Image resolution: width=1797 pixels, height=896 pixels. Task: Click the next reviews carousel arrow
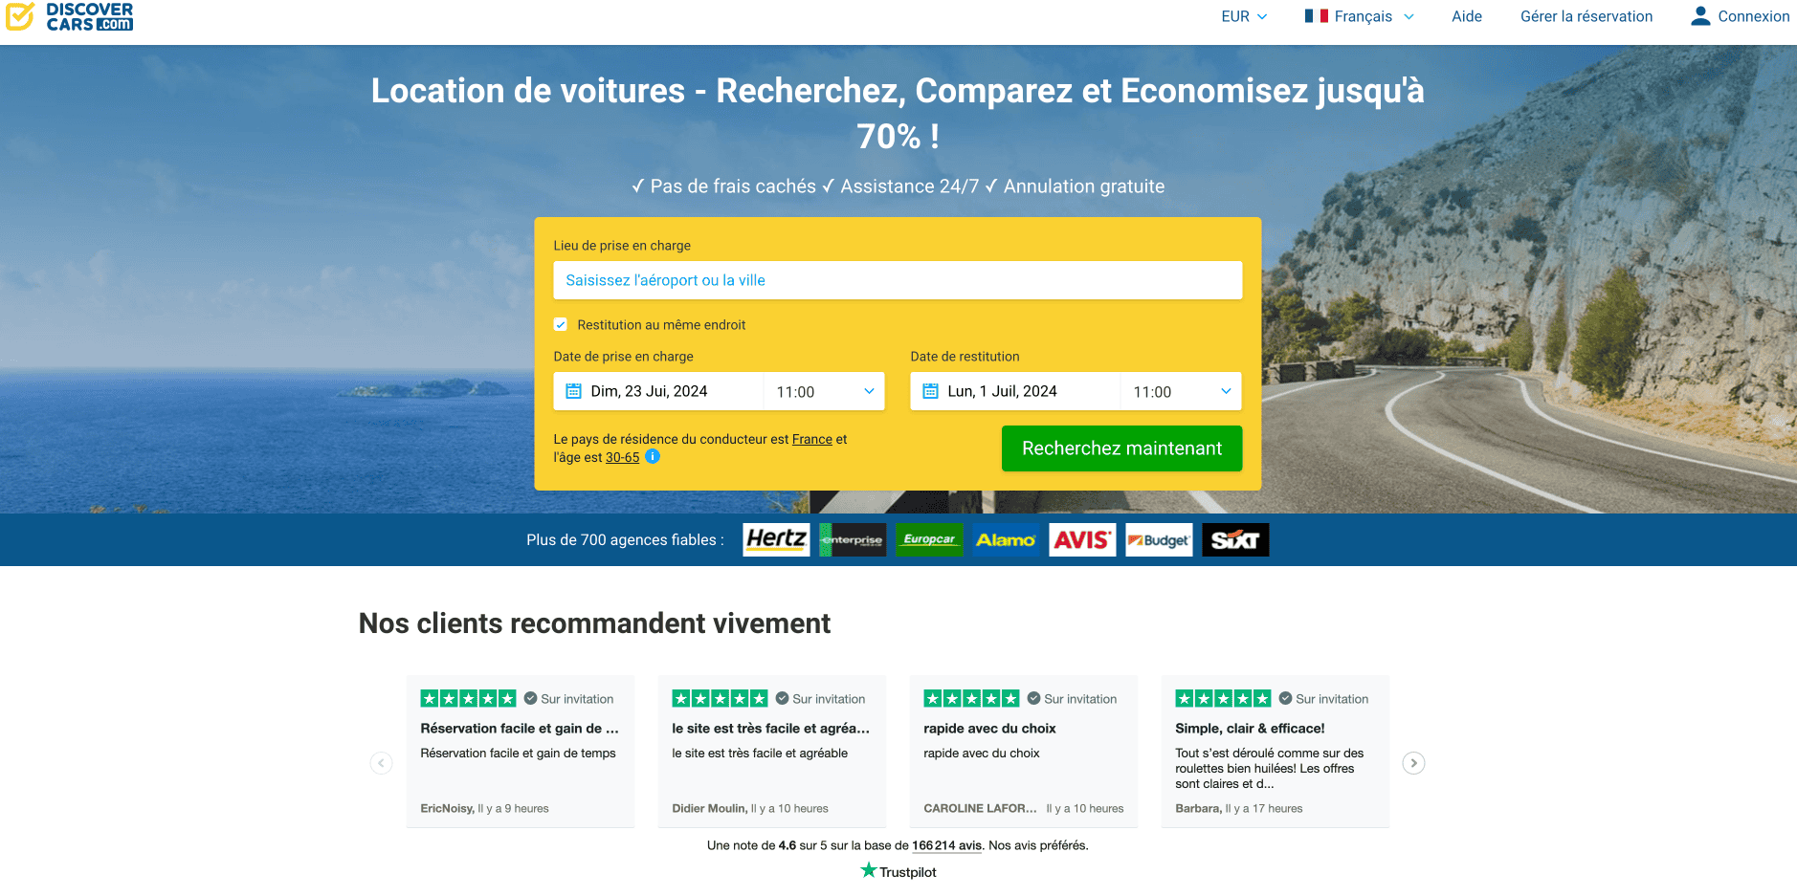tap(1413, 762)
